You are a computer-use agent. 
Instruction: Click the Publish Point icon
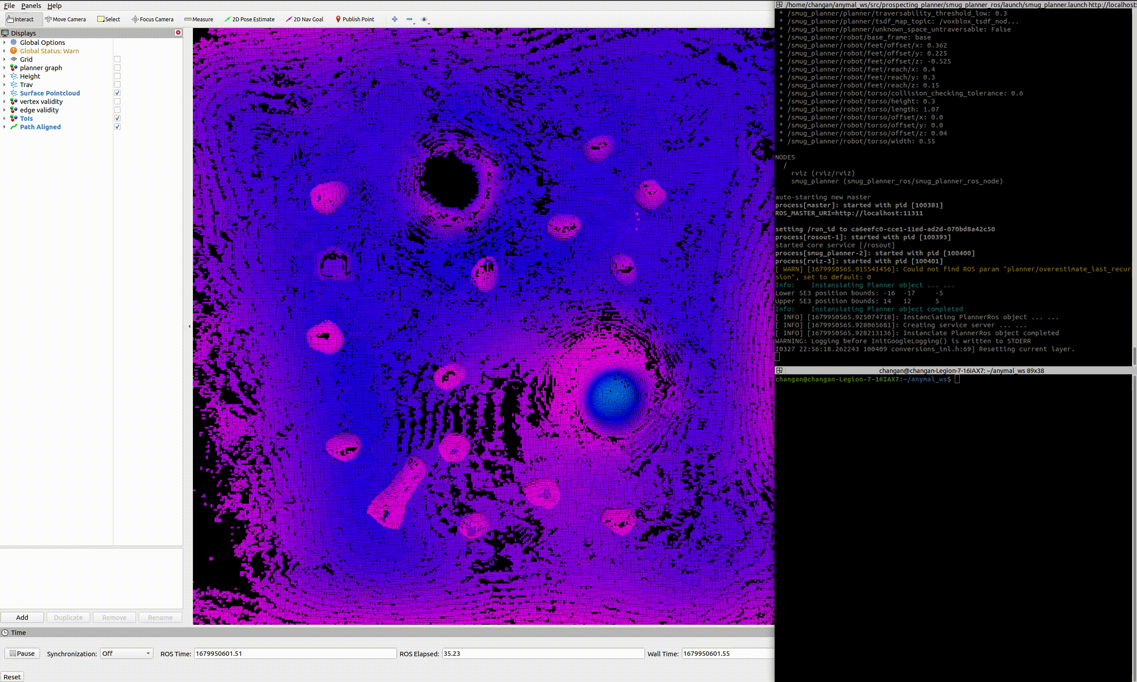click(337, 19)
